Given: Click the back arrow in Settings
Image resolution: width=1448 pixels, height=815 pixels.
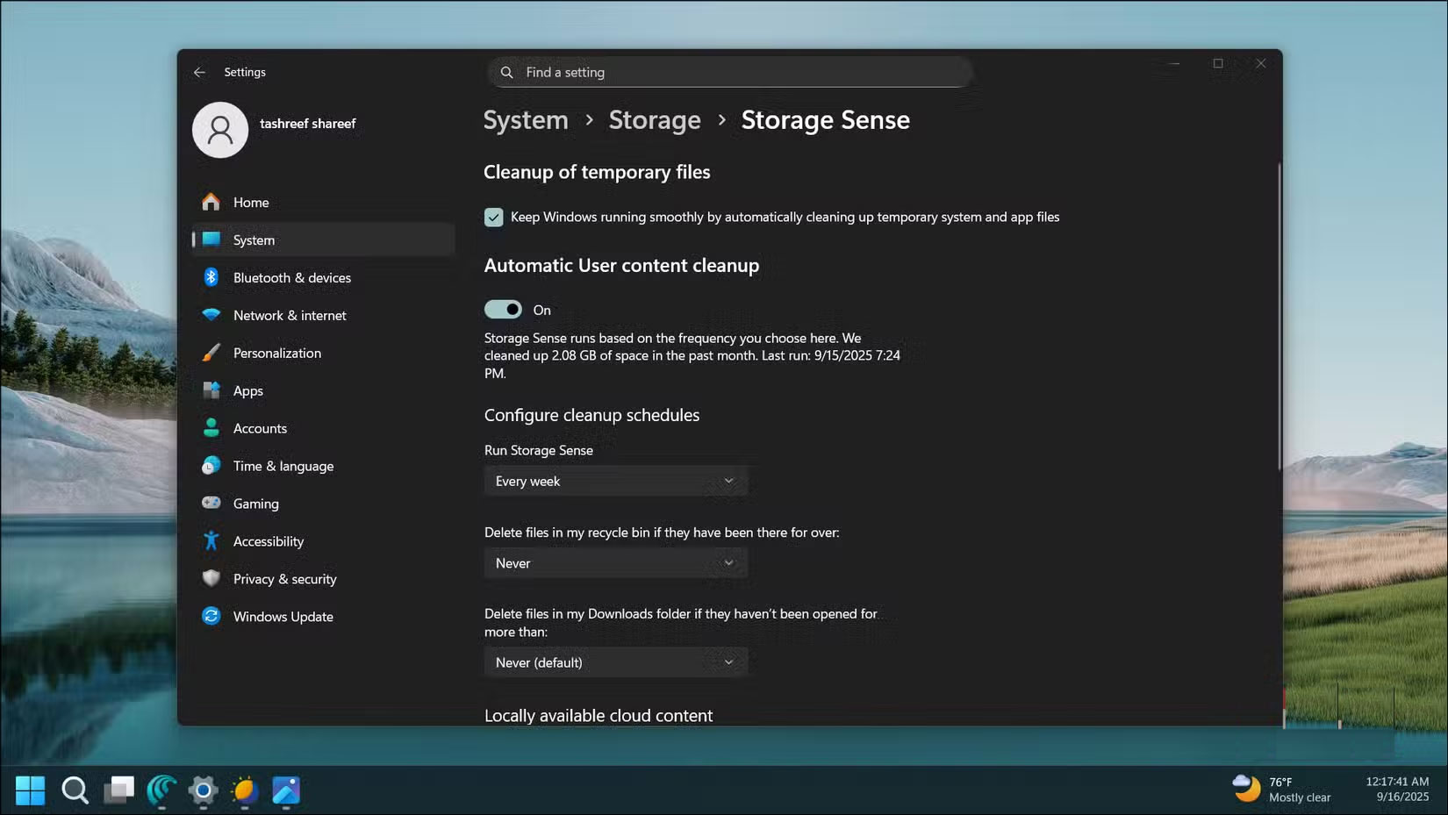Looking at the screenshot, I should [x=199, y=72].
